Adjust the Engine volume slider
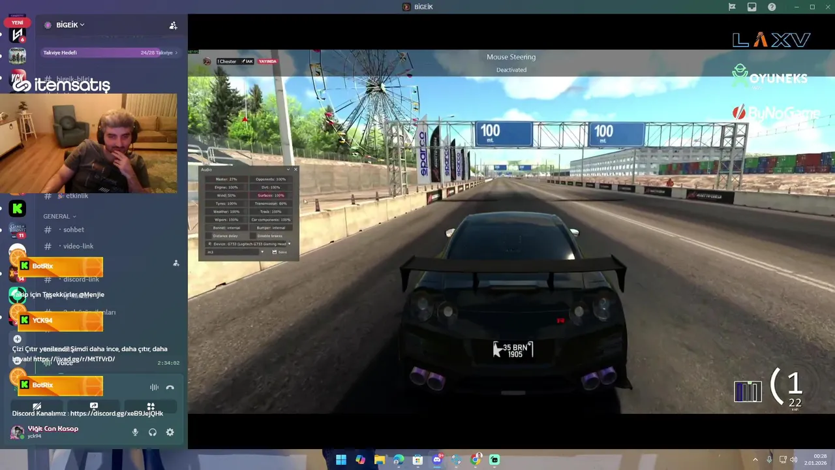Viewport: 835px width, 470px height. tap(225, 187)
